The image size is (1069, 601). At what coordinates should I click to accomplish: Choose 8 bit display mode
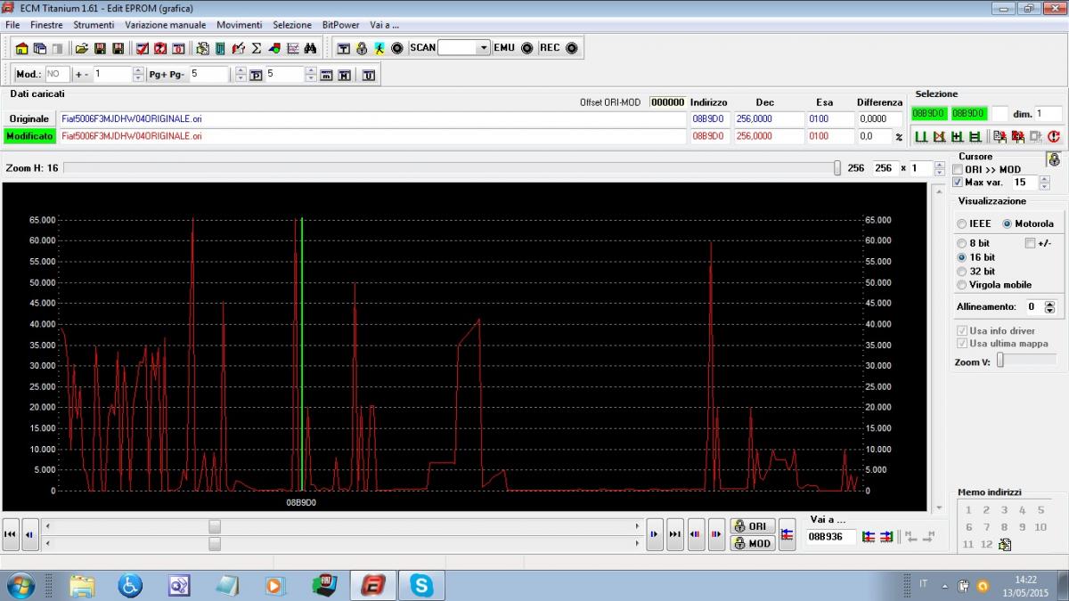961,243
